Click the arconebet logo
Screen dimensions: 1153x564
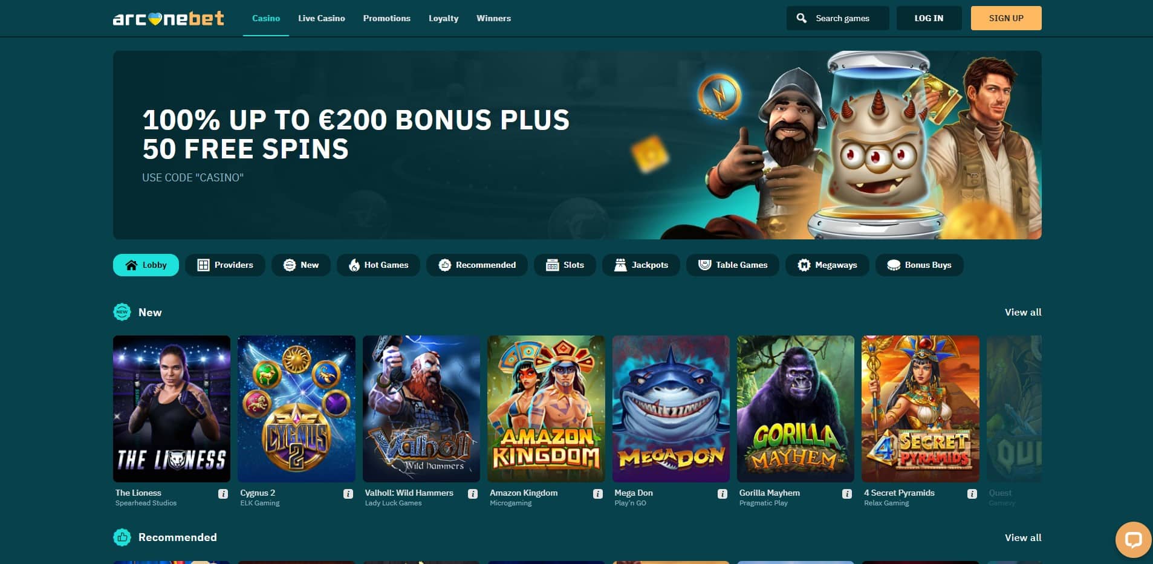169,18
